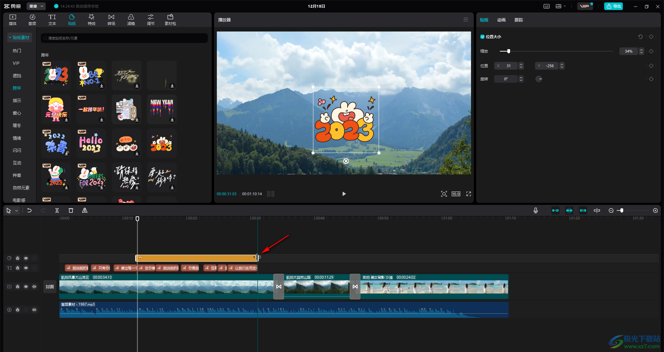Uncheck the 位置大小 checkbox
This screenshot has width=664, height=352.
point(482,37)
